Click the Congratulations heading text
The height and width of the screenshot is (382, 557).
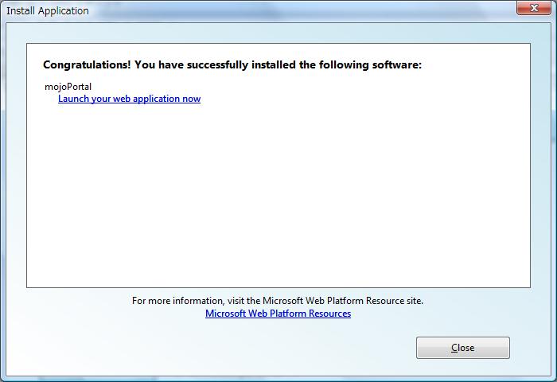tap(232, 64)
